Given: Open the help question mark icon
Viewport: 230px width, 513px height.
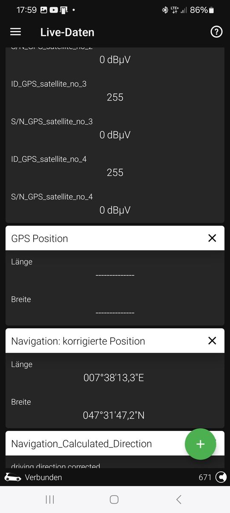Looking at the screenshot, I should [x=216, y=32].
